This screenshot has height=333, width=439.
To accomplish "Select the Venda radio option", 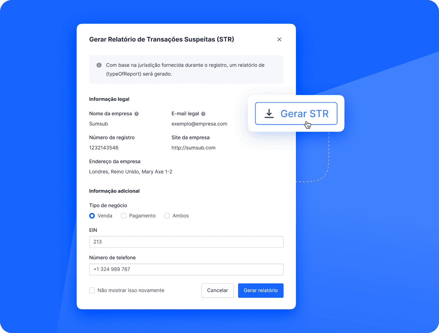I will (92, 216).
